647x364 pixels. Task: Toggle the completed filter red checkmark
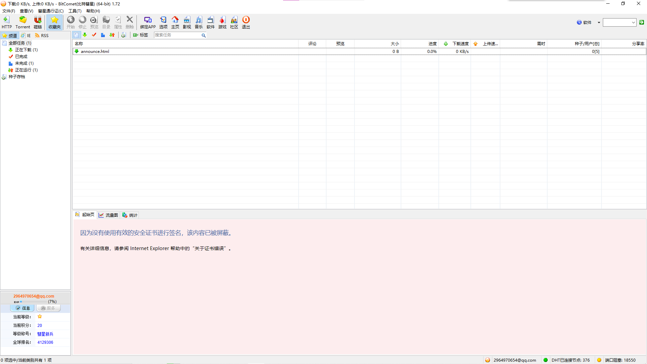point(94,35)
